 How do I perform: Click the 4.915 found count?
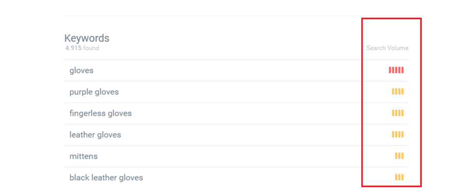[x=82, y=48]
